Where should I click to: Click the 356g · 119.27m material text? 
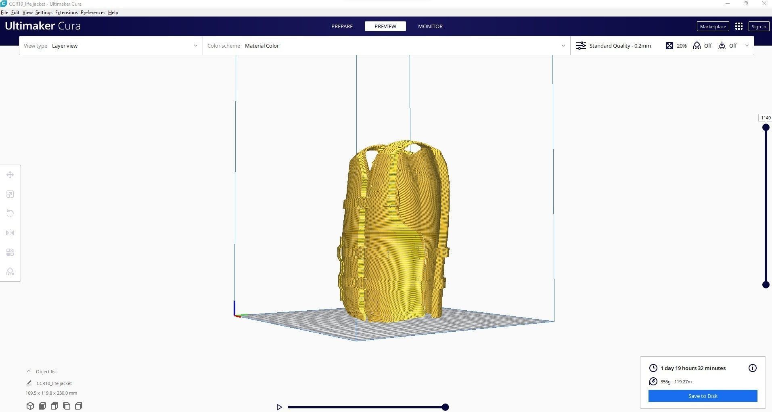[x=676, y=381]
